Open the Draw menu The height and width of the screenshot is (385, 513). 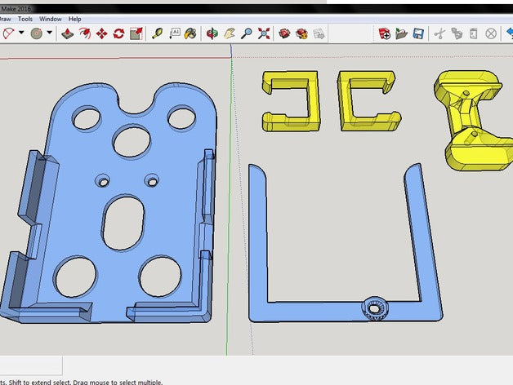(5, 19)
